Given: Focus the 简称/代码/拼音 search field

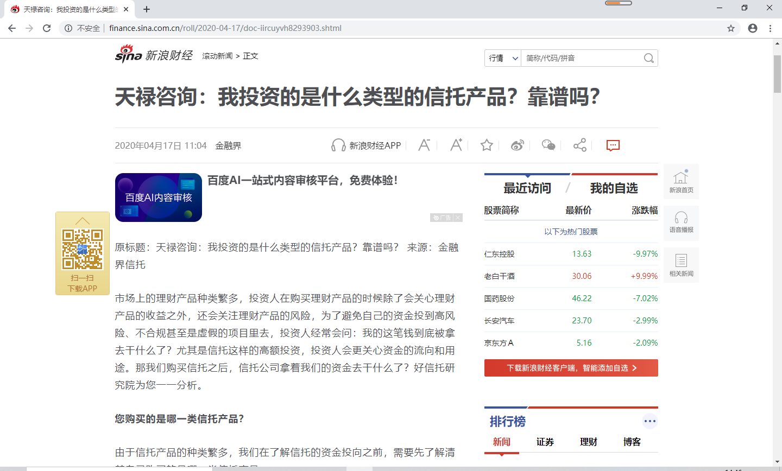Looking at the screenshot, I should pyautogui.click(x=582, y=58).
